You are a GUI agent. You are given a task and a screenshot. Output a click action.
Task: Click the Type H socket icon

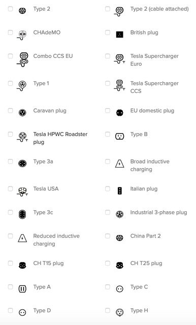coord(119,312)
